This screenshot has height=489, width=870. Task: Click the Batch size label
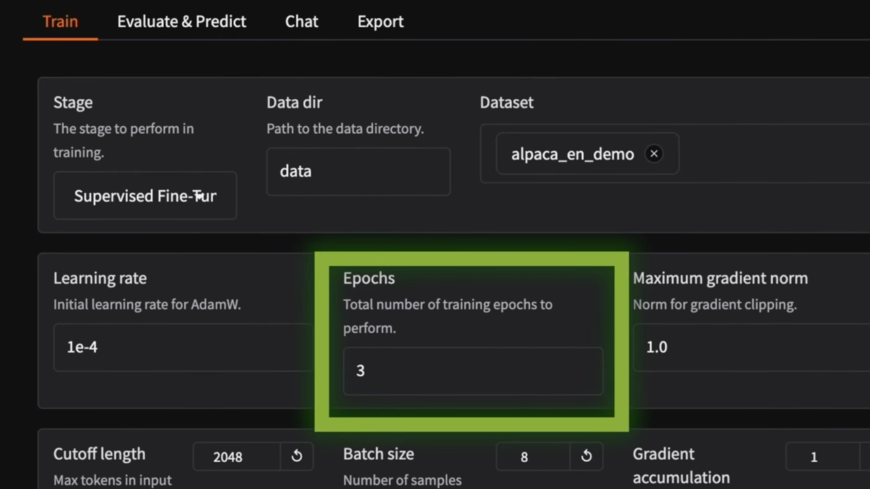click(x=378, y=454)
